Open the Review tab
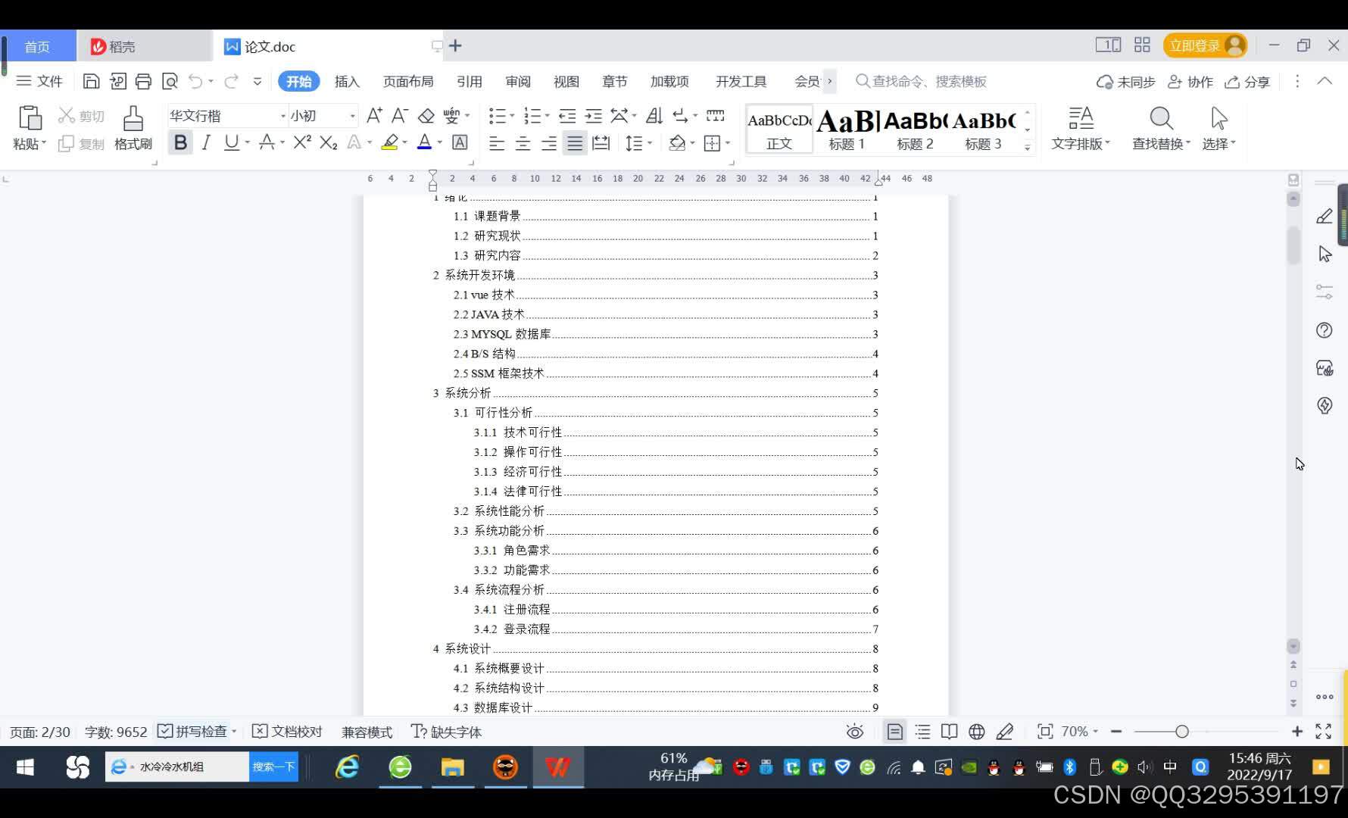The image size is (1348, 818). (518, 81)
